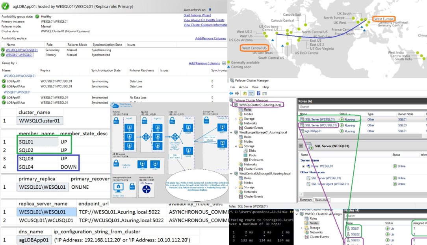Image resolution: width=427 pixels, height=245 pixels.
Task: Click the Back arrow in Failover Cluster Manager toolbar
Action: pyautogui.click(x=232, y=93)
